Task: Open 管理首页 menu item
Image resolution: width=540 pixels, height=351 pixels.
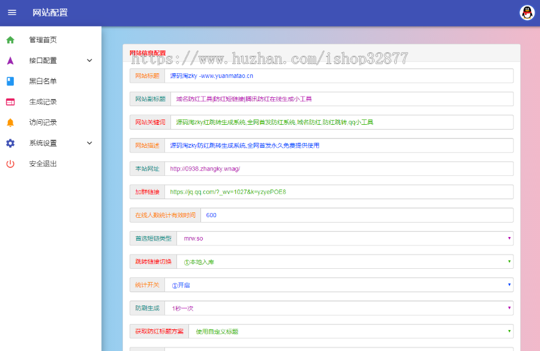Action: point(50,40)
